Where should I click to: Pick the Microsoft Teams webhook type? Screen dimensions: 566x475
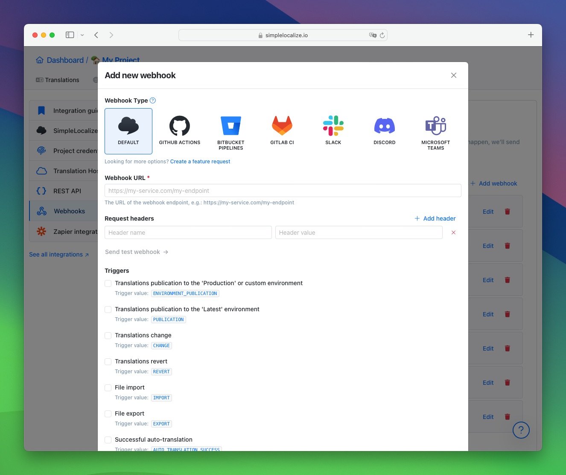pyautogui.click(x=436, y=131)
